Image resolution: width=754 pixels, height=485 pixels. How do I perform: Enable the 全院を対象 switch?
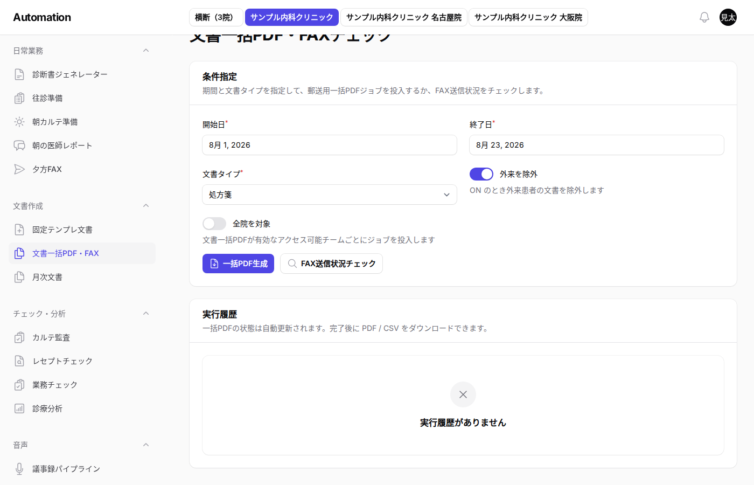click(x=214, y=224)
